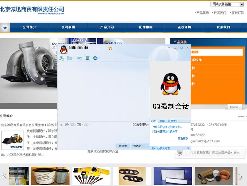Open the 网站友情链接 dropdown

point(227,4)
